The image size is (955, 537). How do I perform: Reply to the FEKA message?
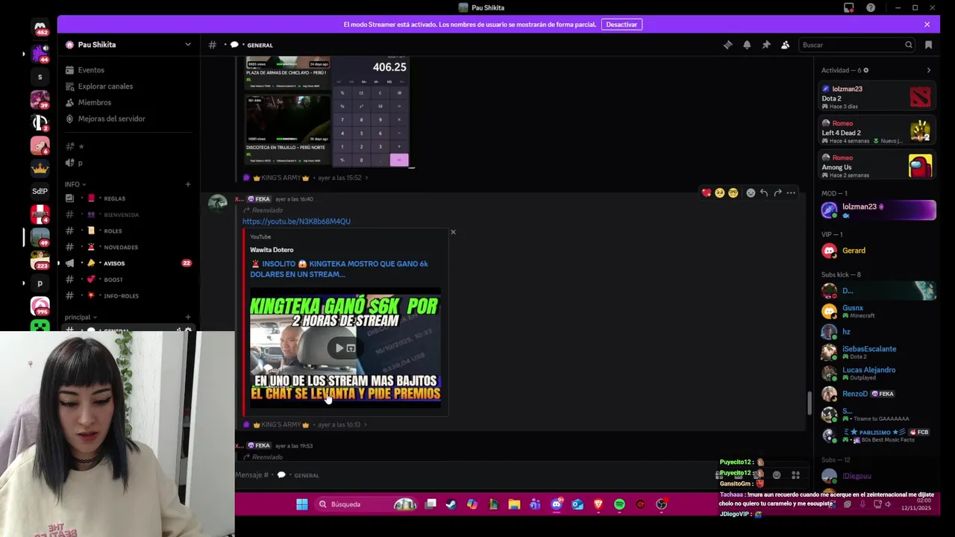[764, 192]
